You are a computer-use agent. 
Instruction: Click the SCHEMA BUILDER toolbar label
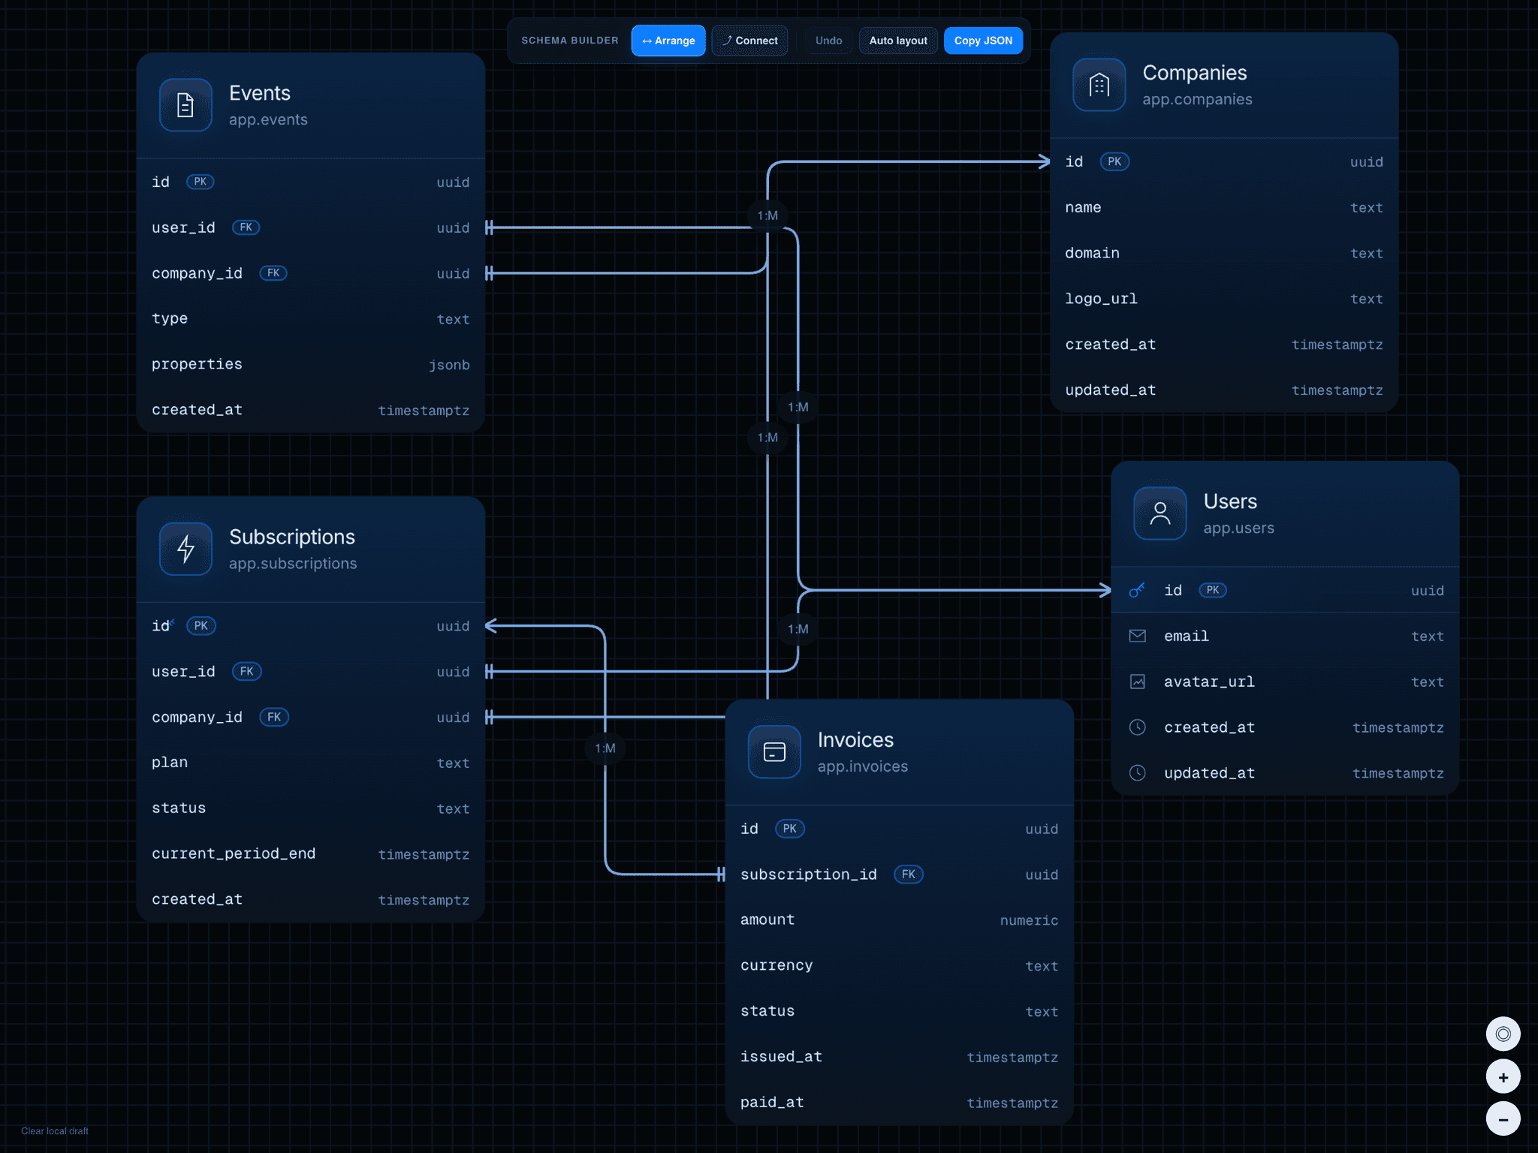(570, 41)
